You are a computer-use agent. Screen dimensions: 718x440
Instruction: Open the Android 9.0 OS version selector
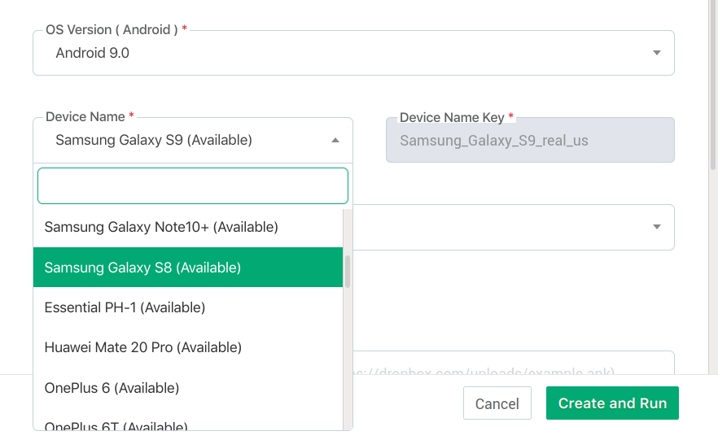point(352,54)
